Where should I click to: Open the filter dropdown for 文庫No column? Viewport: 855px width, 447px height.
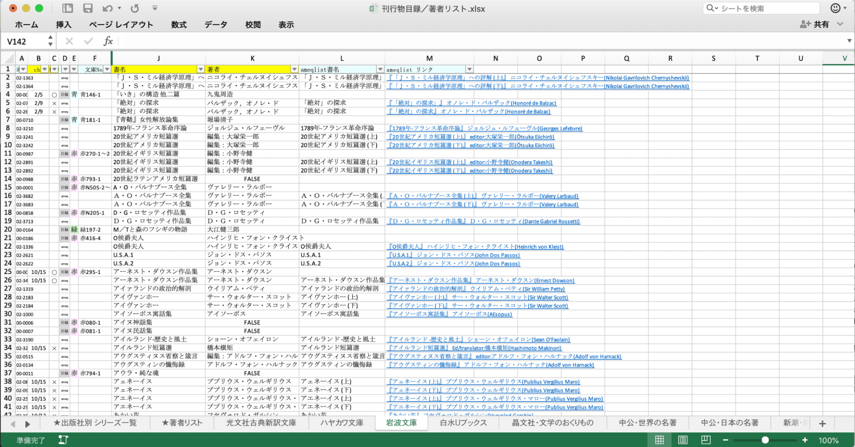tap(107, 69)
